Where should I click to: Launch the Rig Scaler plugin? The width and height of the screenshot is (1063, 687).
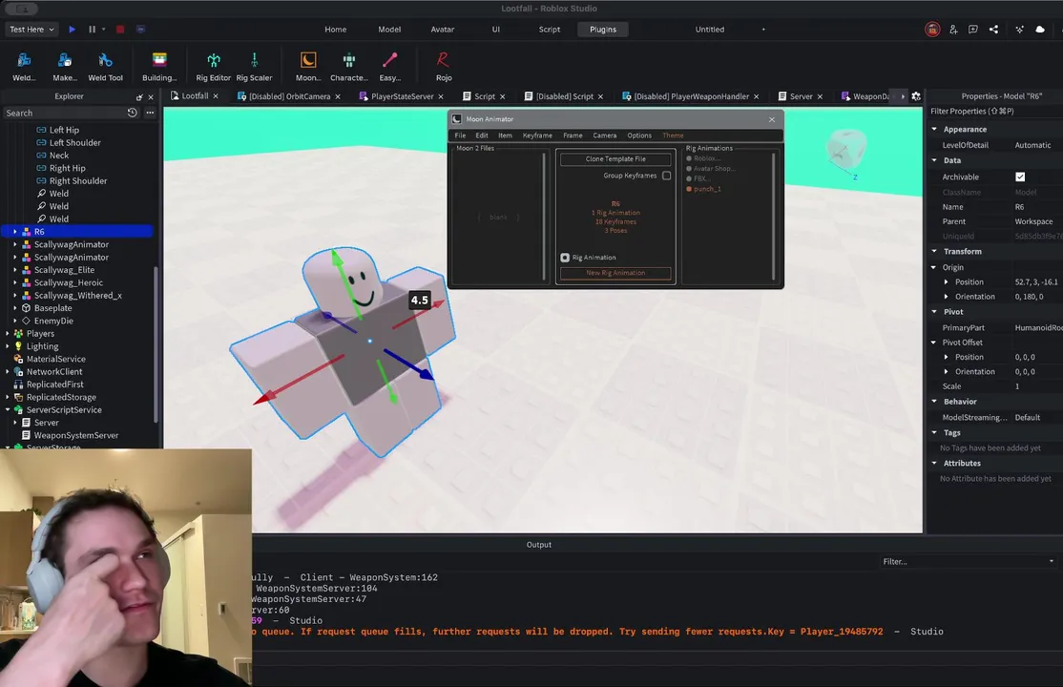click(254, 67)
